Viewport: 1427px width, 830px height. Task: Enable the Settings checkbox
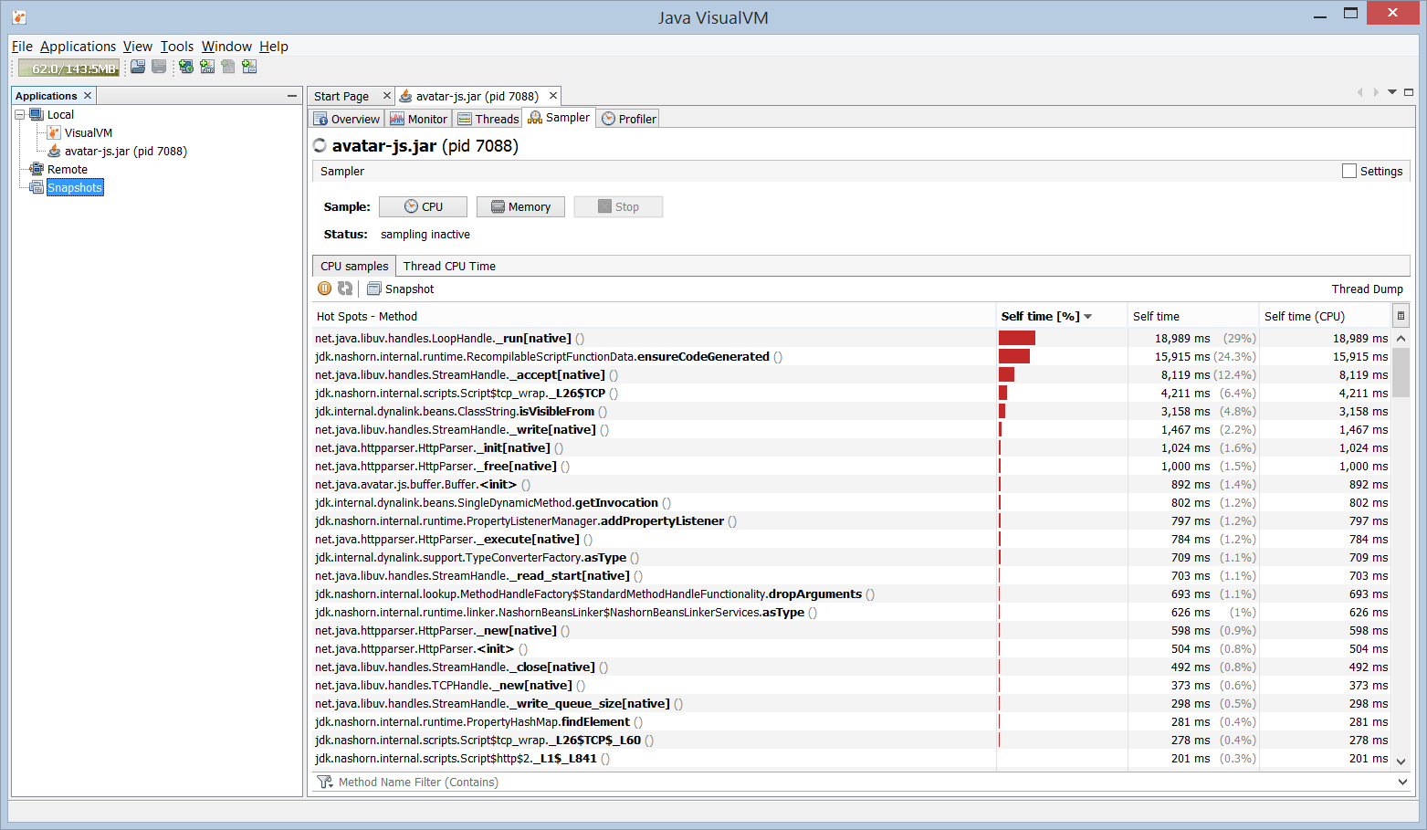(1349, 171)
